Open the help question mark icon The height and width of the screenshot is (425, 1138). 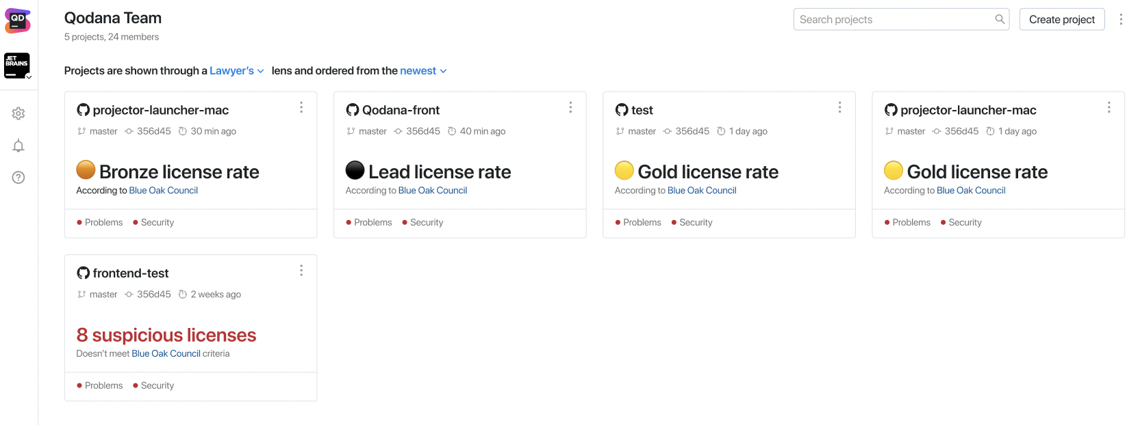point(18,178)
